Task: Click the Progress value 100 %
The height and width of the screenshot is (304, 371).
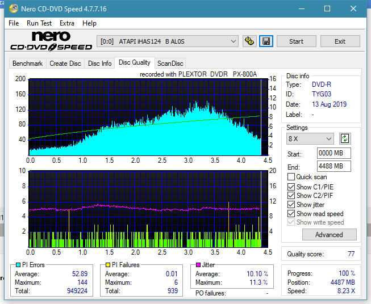Action: (347, 273)
